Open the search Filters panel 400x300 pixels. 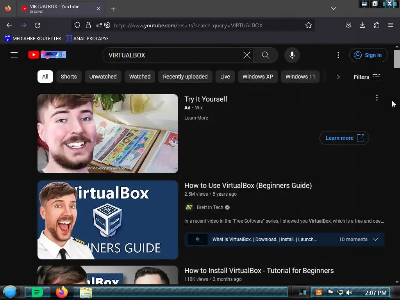366,77
